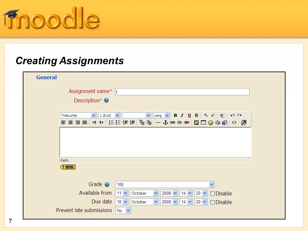This screenshot has width=308, height=231.
Task: Insert a horizontal rule
Action: [x=158, y=123]
